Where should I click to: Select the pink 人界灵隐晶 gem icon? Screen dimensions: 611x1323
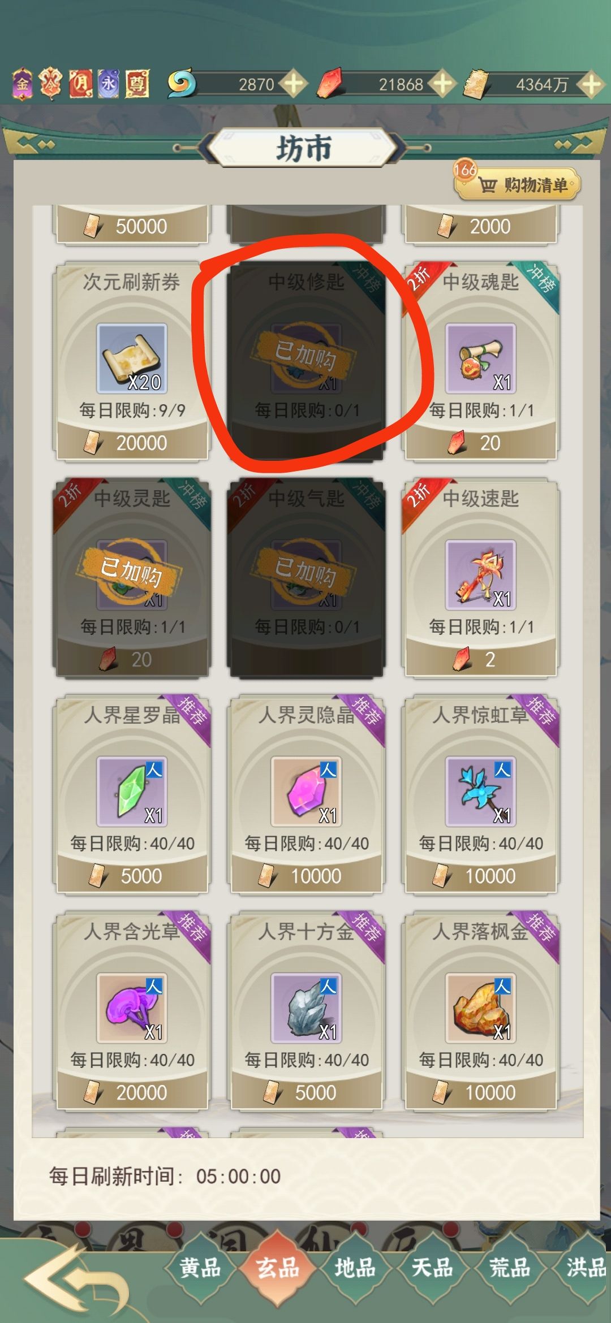(x=306, y=792)
